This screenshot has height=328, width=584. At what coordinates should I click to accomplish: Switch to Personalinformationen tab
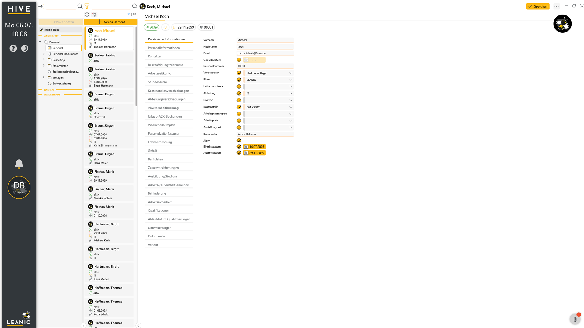coord(169,48)
